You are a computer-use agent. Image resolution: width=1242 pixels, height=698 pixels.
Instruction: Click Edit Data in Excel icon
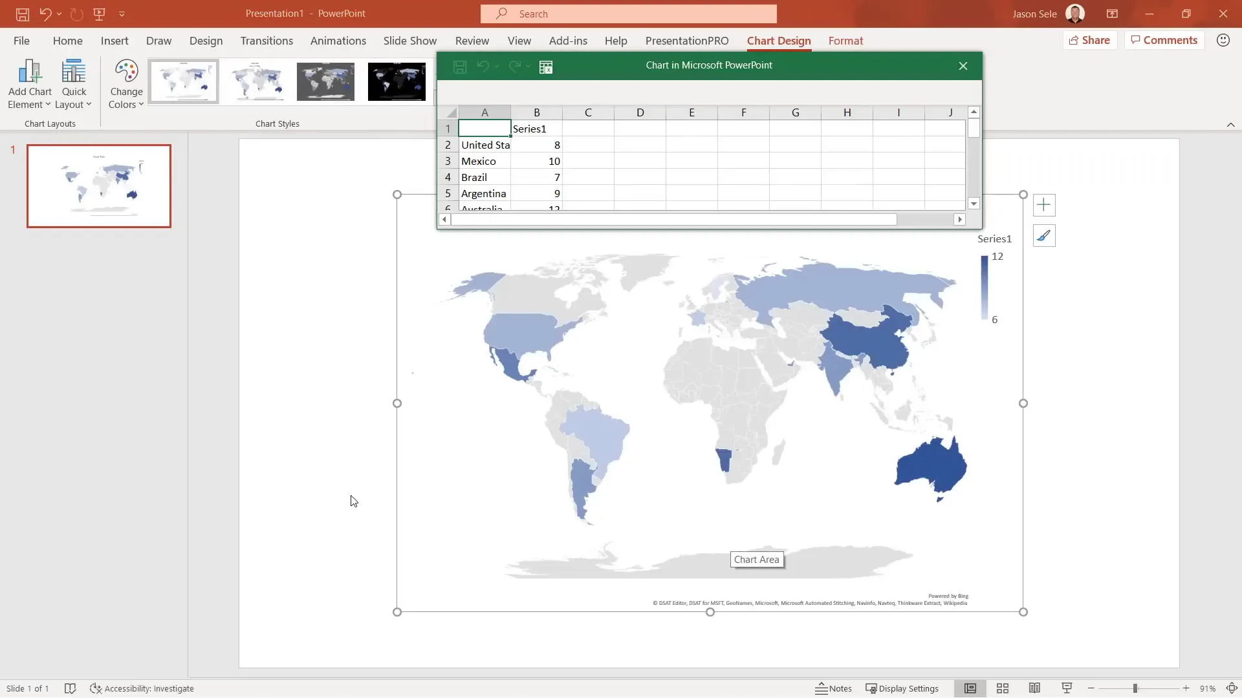point(546,67)
